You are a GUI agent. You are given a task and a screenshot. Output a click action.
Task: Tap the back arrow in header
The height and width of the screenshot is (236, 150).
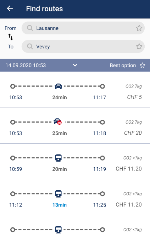(x=10, y=9)
